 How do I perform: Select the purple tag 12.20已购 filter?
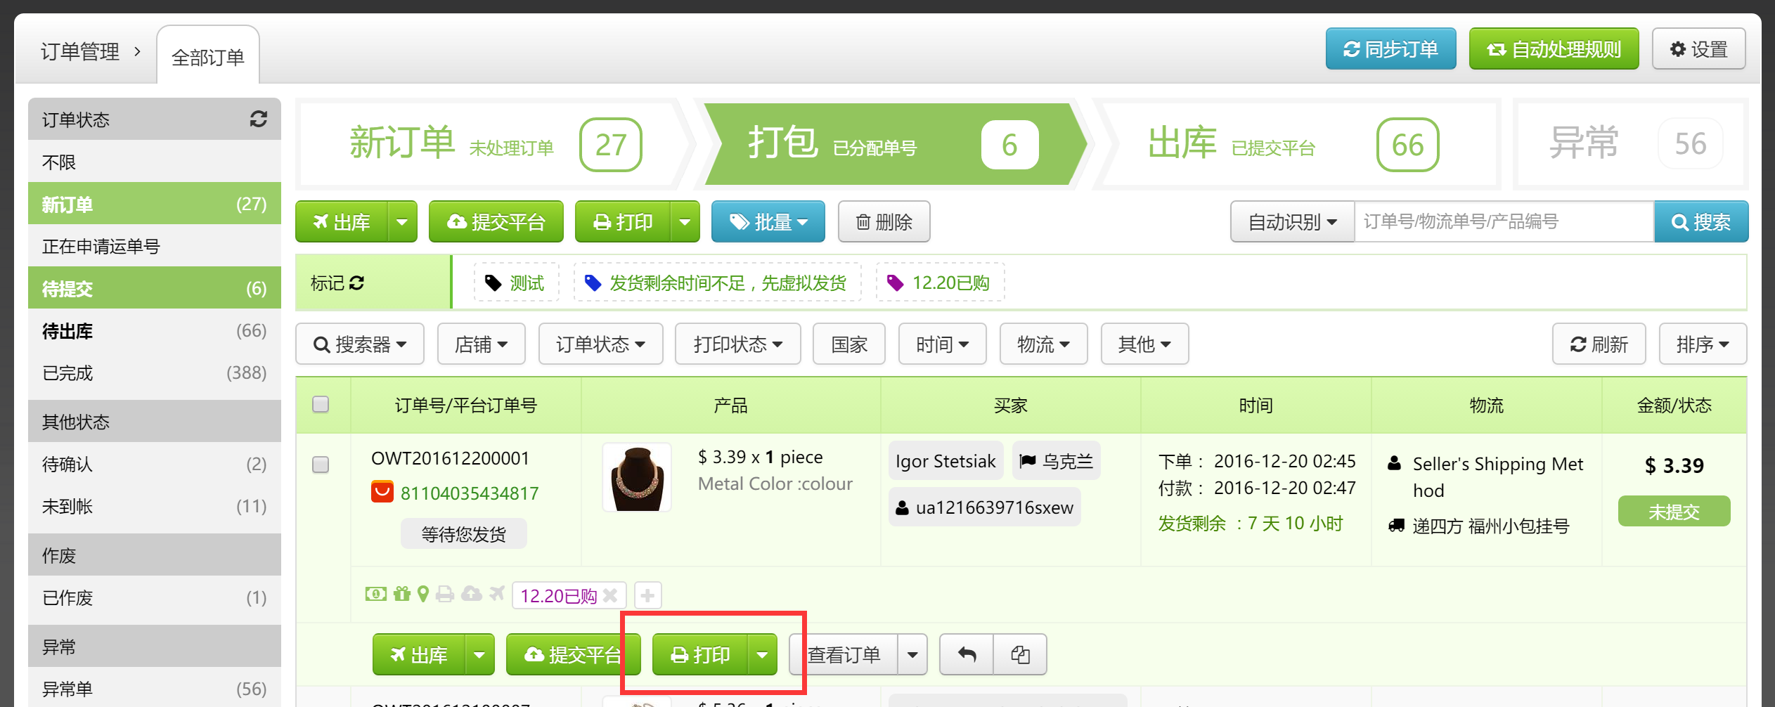(x=940, y=283)
